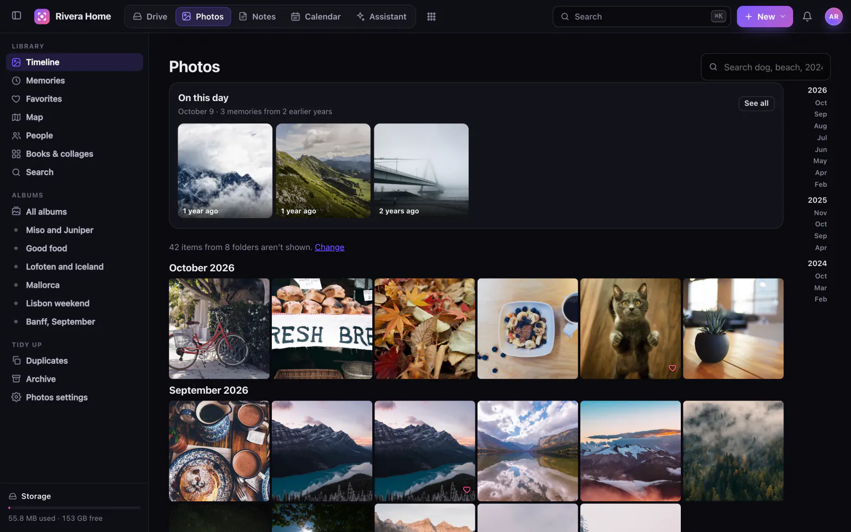Switch to the Notes tab

coord(257,16)
